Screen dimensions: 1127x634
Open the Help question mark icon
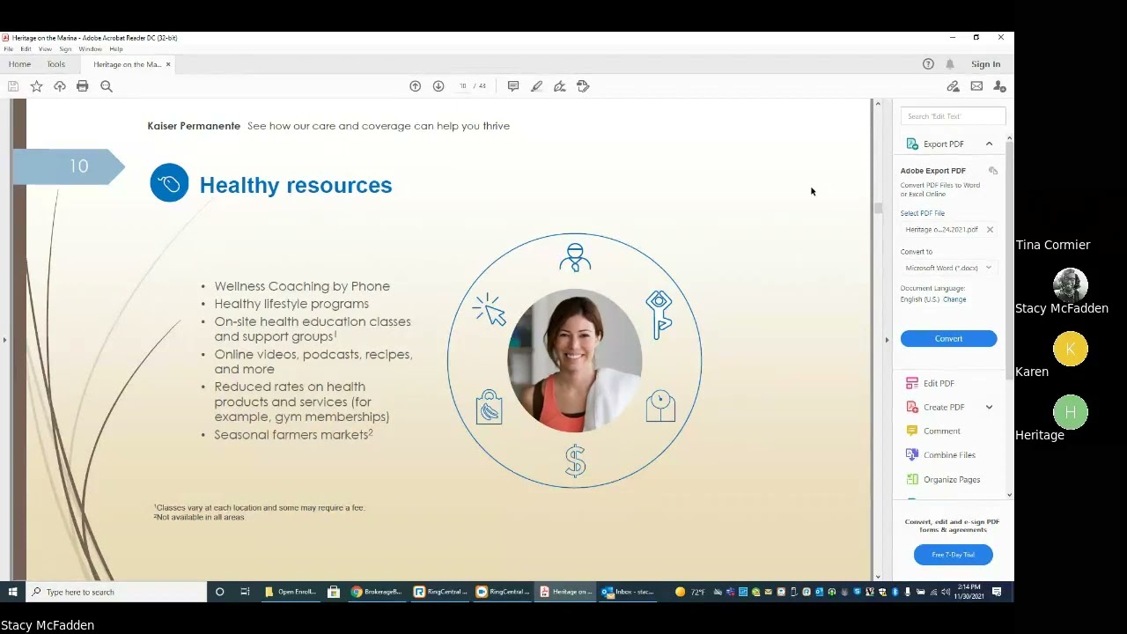(x=928, y=64)
